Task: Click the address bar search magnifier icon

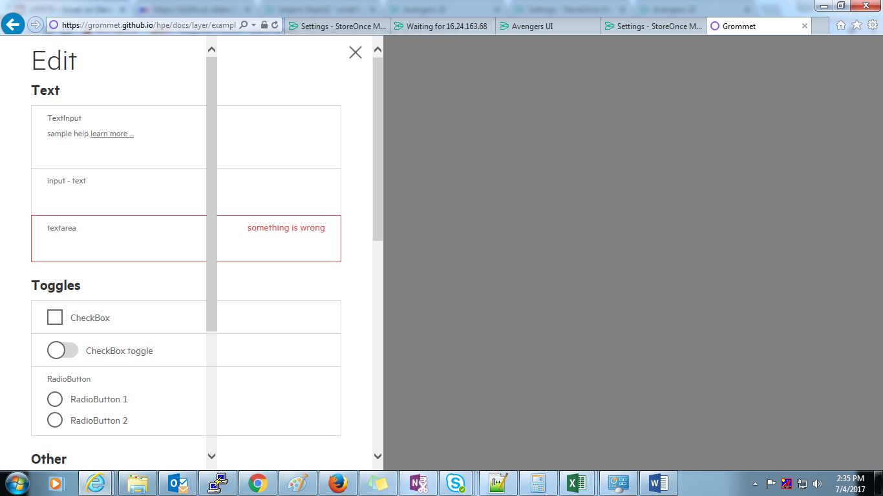Action: [x=243, y=25]
